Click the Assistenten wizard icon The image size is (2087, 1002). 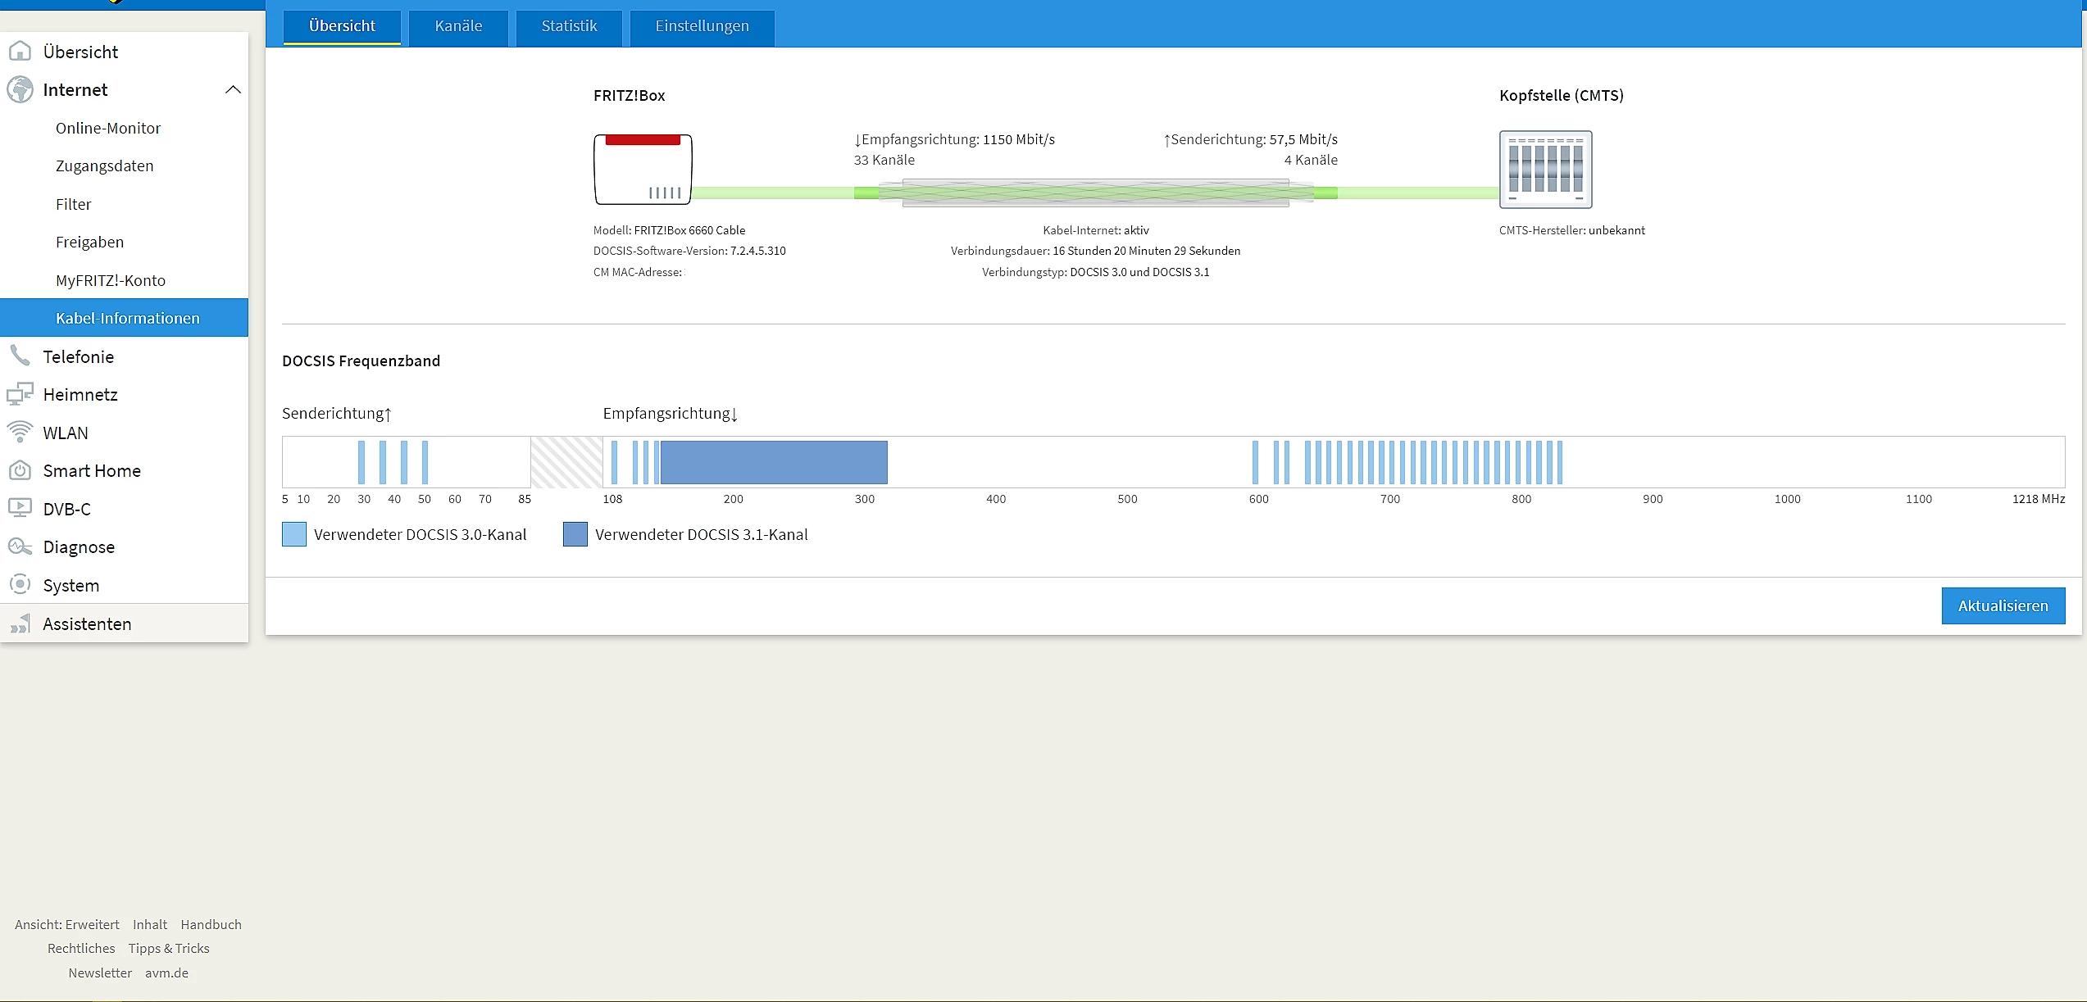point(20,623)
